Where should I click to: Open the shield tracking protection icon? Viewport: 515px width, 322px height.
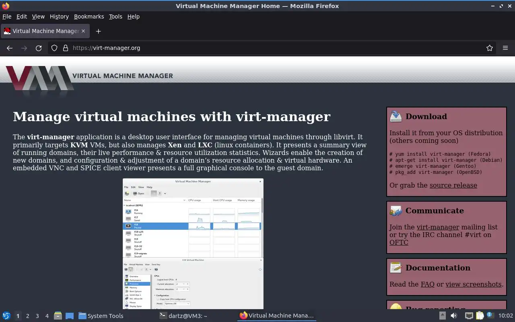click(54, 48)
